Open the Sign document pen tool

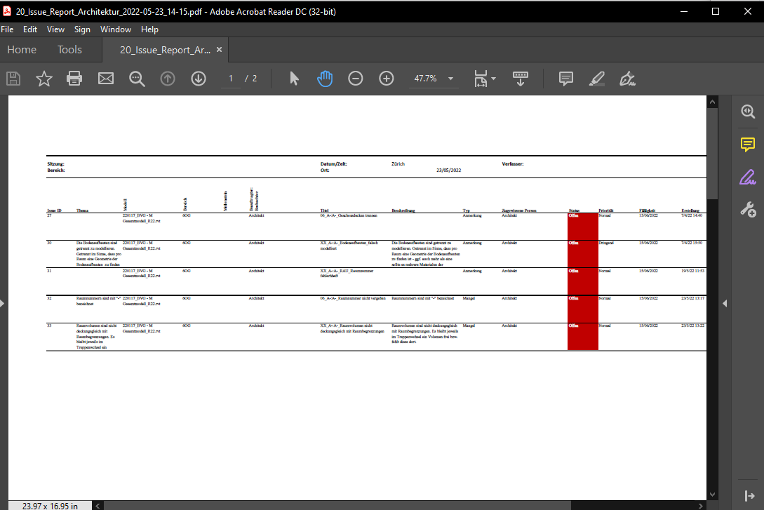[x=627, y=79]
